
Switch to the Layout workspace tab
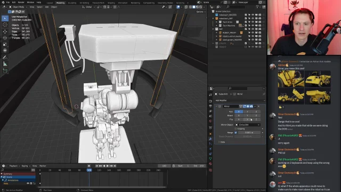tap(50, 3)
